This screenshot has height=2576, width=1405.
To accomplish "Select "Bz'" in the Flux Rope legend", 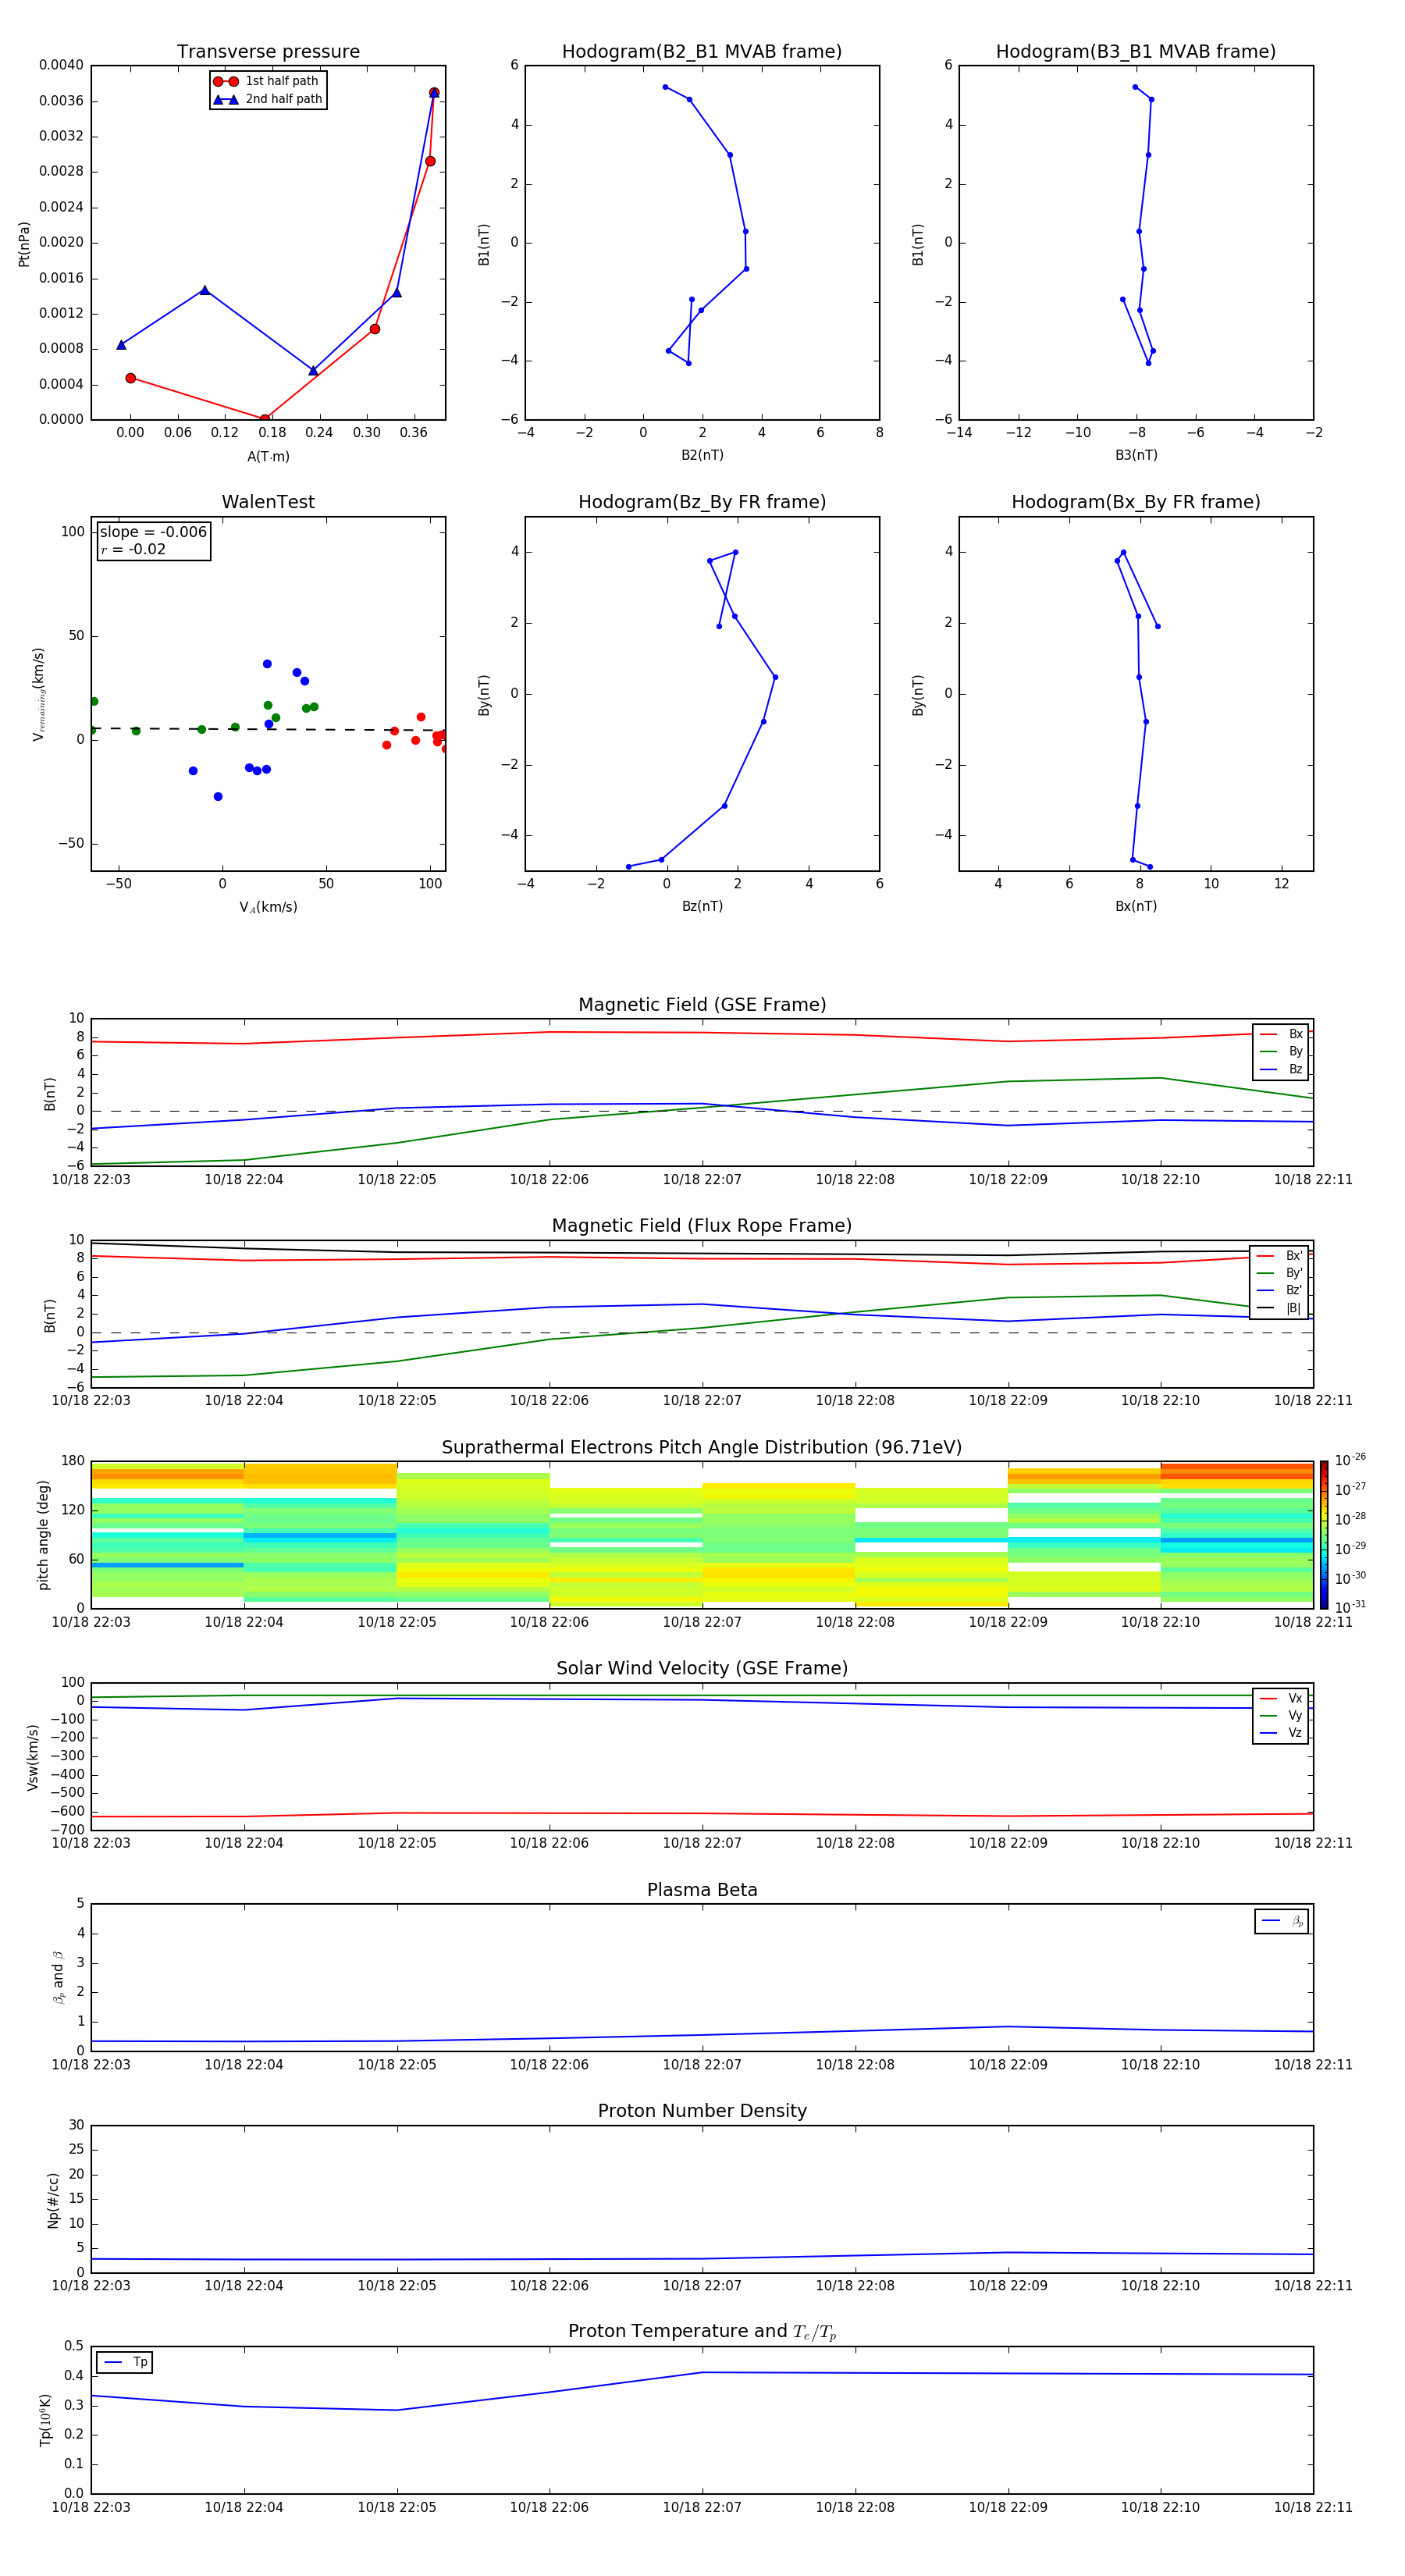I will coord(1280,1291).
